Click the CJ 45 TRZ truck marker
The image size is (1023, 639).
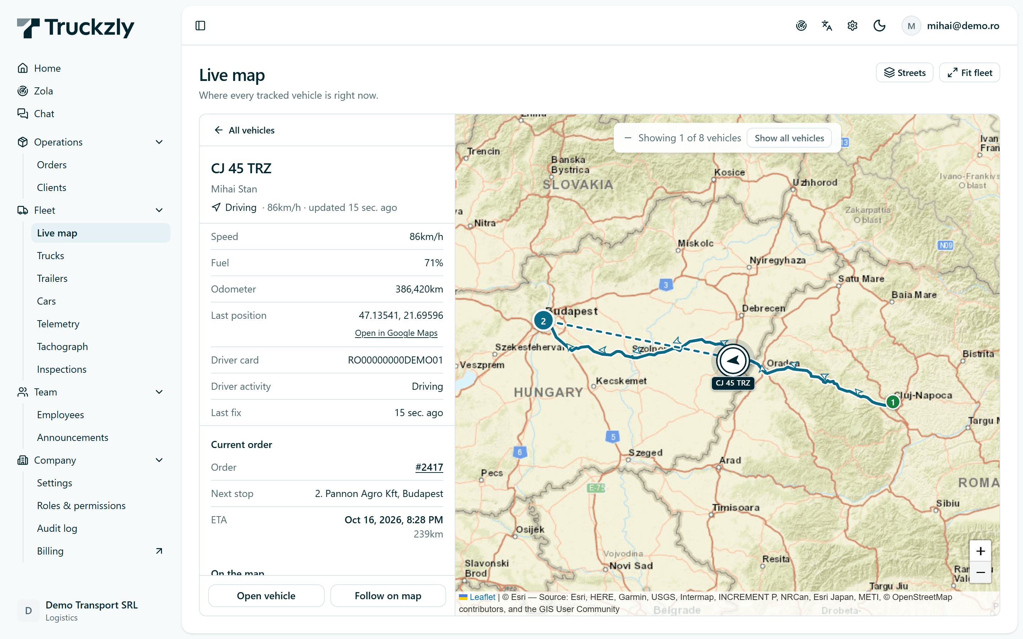(733, 360)
